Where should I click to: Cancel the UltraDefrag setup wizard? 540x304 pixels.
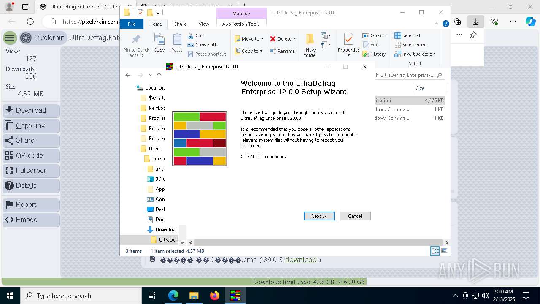(x=355, y=216)
